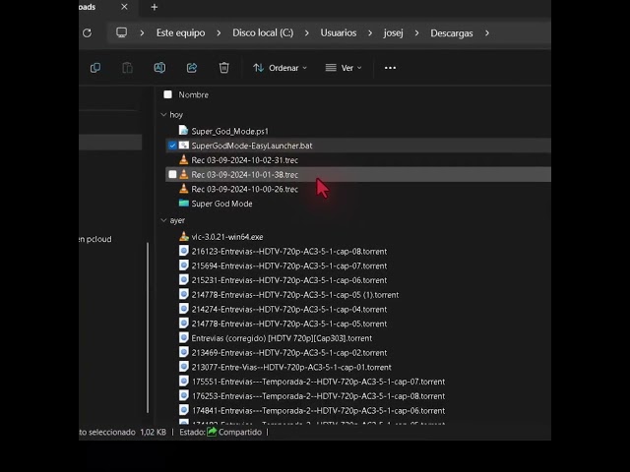Select 214778-Entrevias cap-05.torrent file name

(x=288, y=324)
